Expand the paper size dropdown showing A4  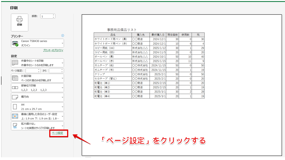tap(62, 106)
